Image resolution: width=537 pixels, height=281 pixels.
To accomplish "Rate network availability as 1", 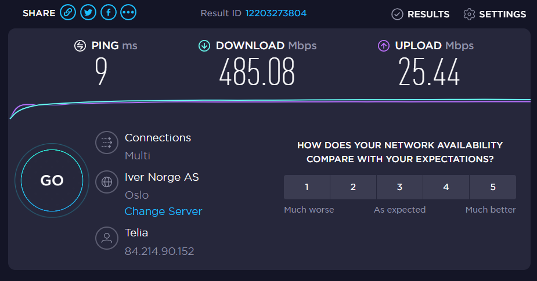I will click(x=307, y=187).
